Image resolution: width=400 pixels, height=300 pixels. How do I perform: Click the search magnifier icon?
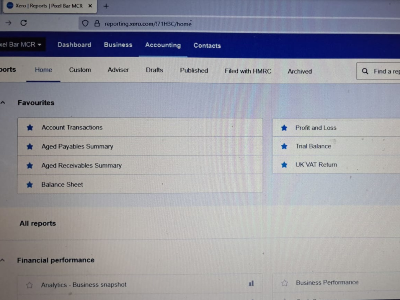click(x=365, y=71)
